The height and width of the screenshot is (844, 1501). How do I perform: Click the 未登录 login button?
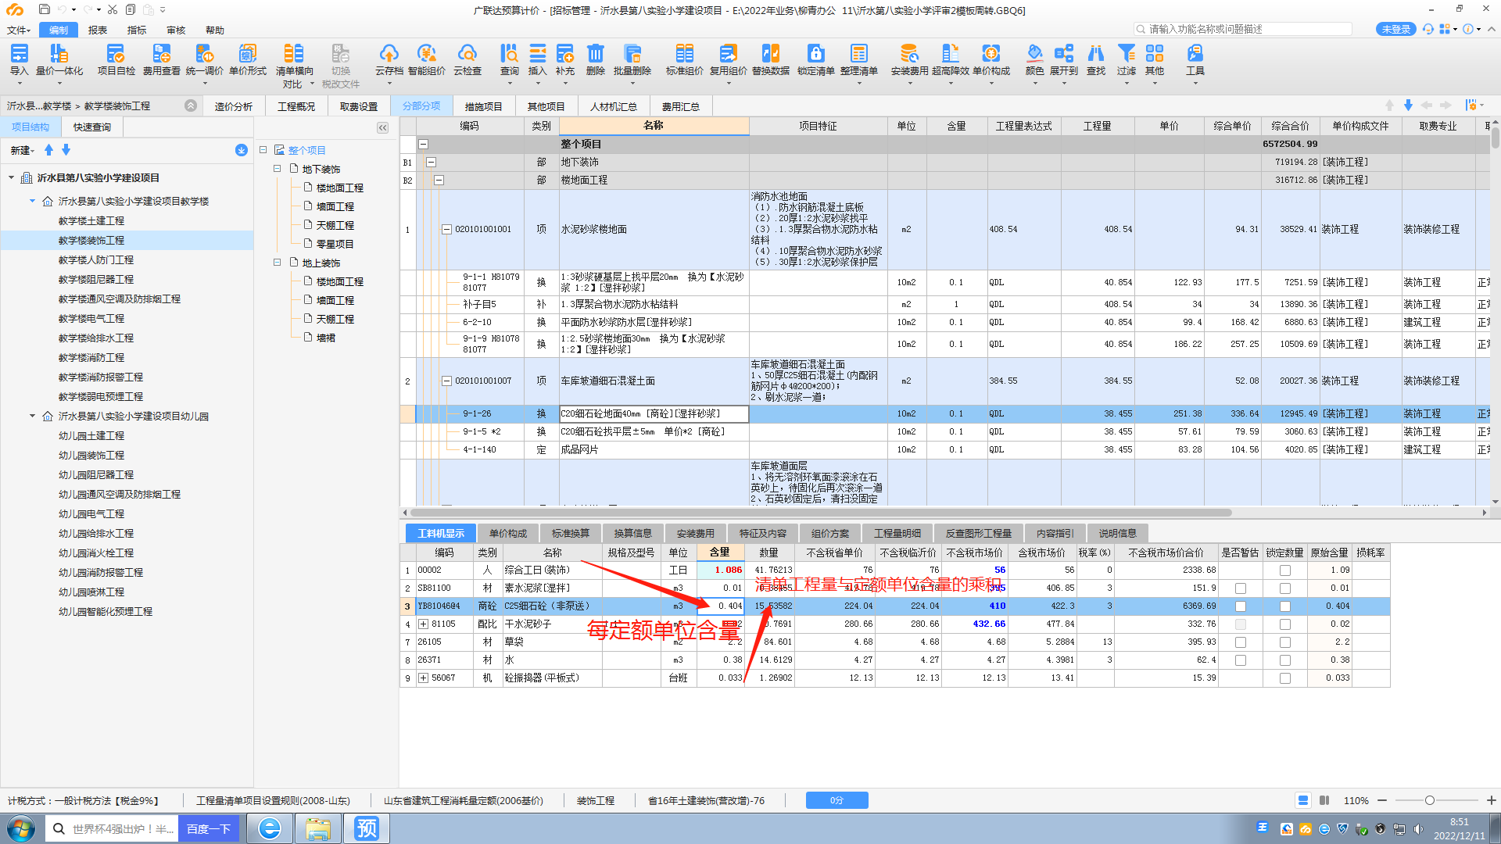pos(1396,29)
